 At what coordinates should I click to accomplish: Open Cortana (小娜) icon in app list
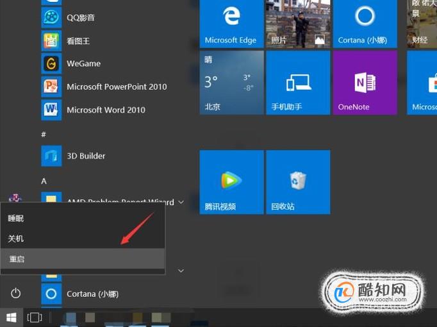tap(51, 294)
